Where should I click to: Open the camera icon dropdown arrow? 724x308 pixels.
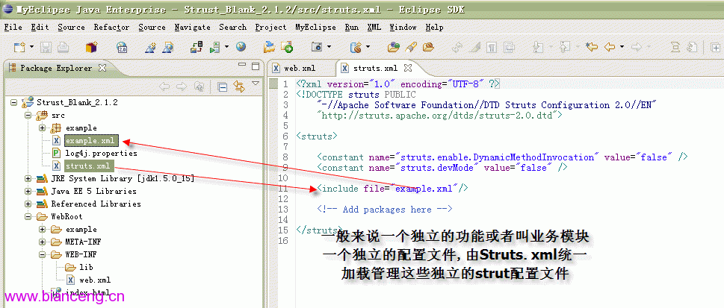tap(329, 46)
